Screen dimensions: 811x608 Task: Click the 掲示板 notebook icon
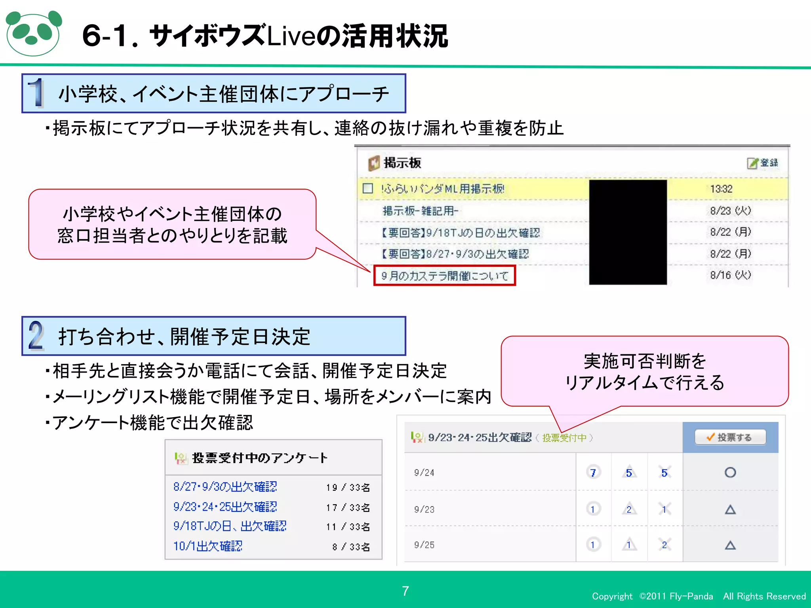[x=374, y=163]
